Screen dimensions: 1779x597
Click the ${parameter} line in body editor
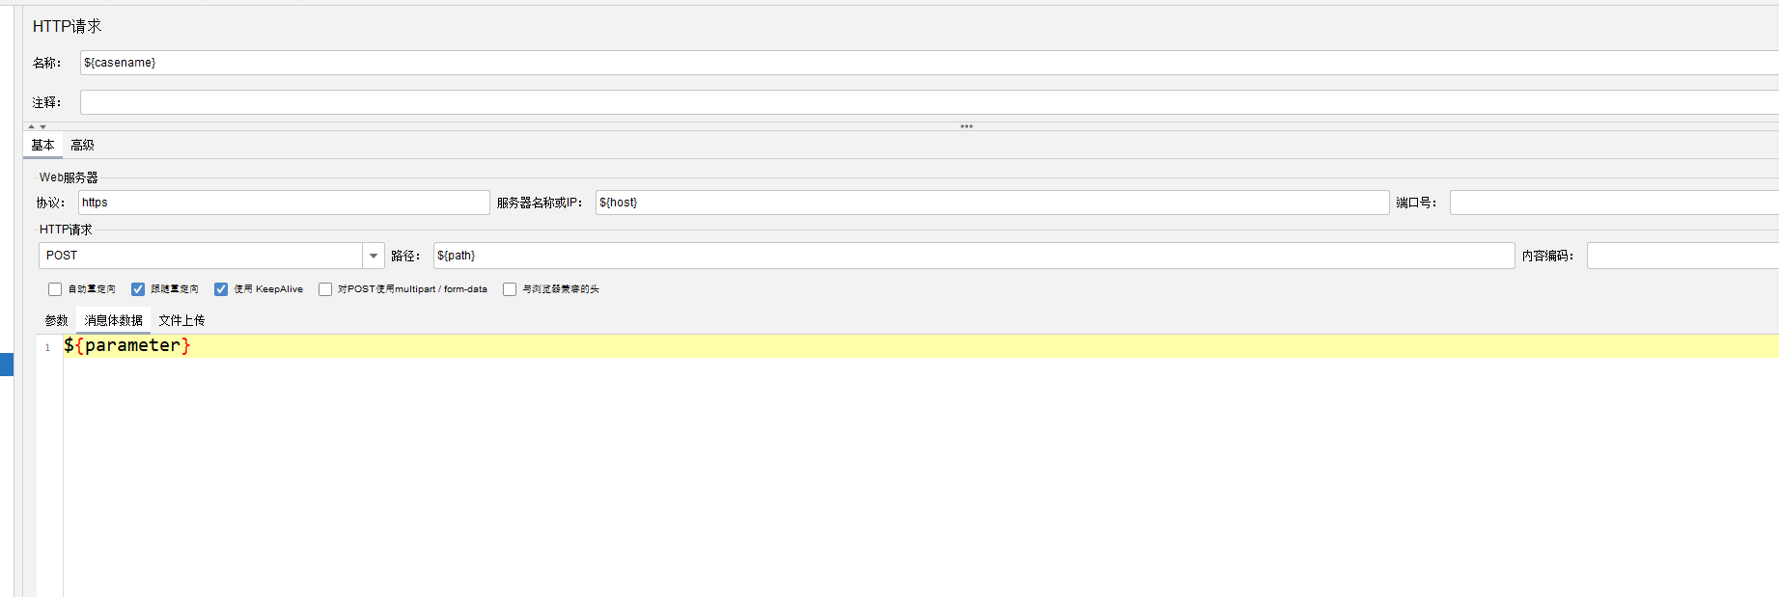pyautogui.click(x=921, y=346)
